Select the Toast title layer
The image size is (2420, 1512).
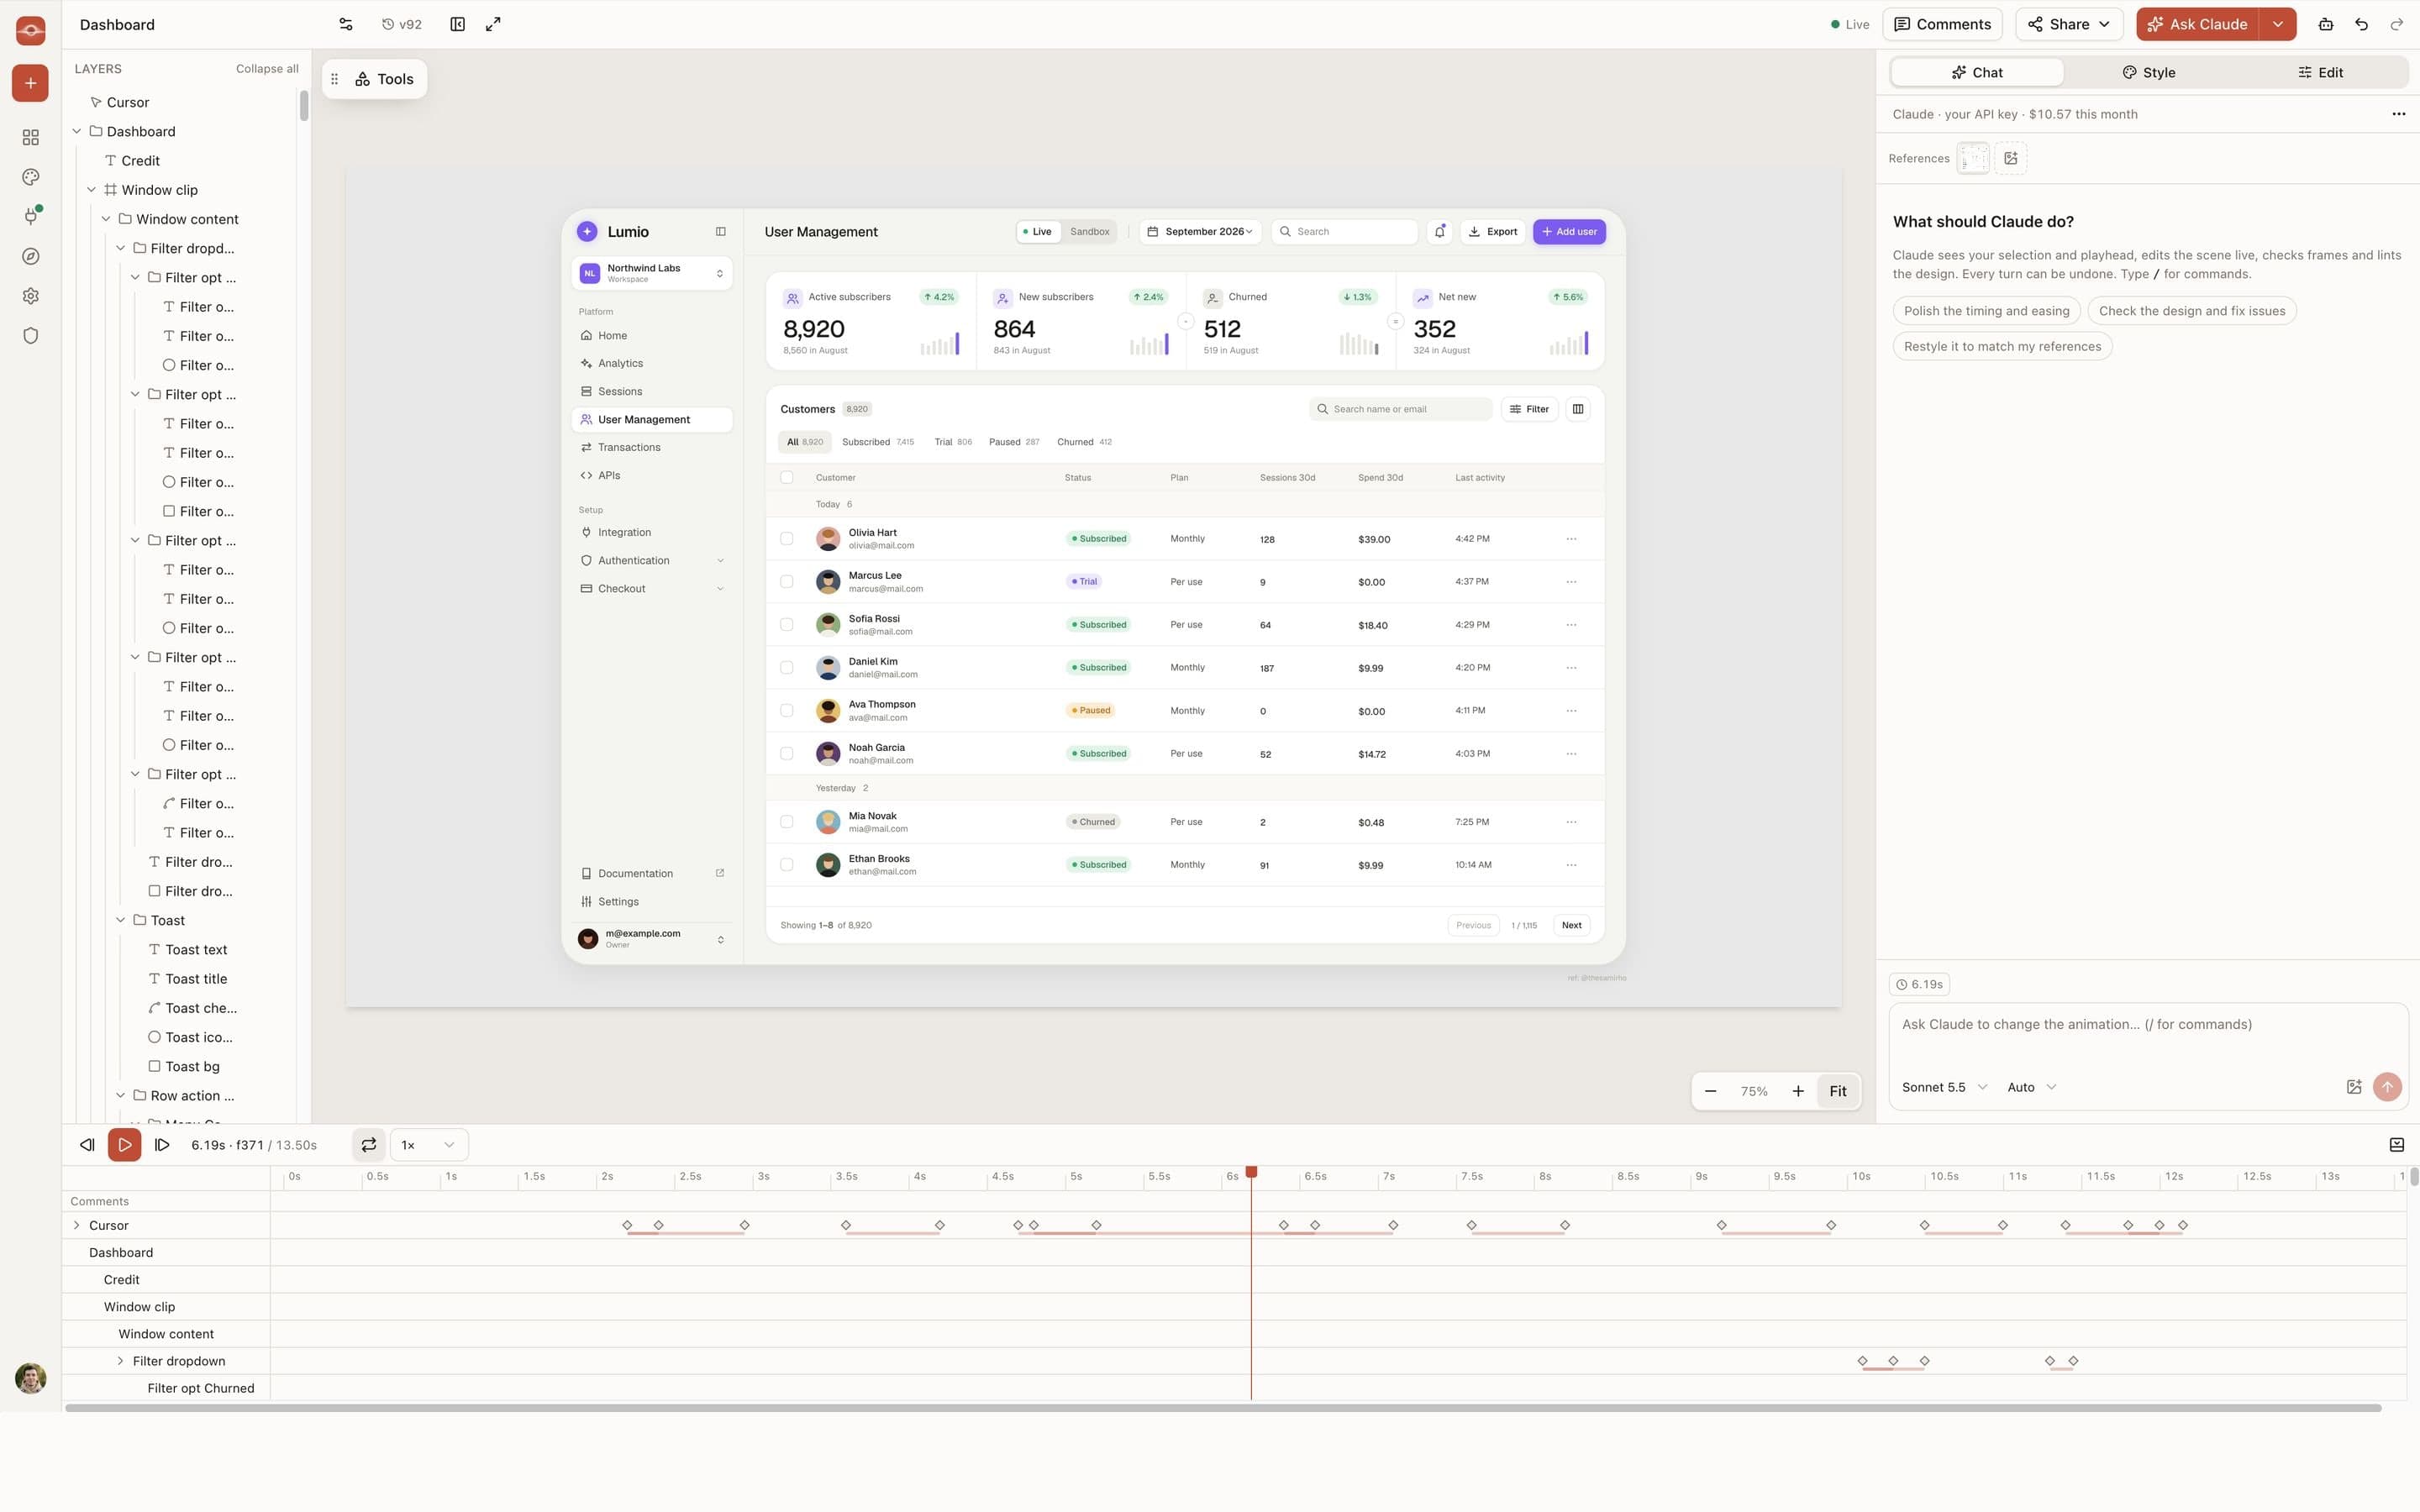point(196,979)
